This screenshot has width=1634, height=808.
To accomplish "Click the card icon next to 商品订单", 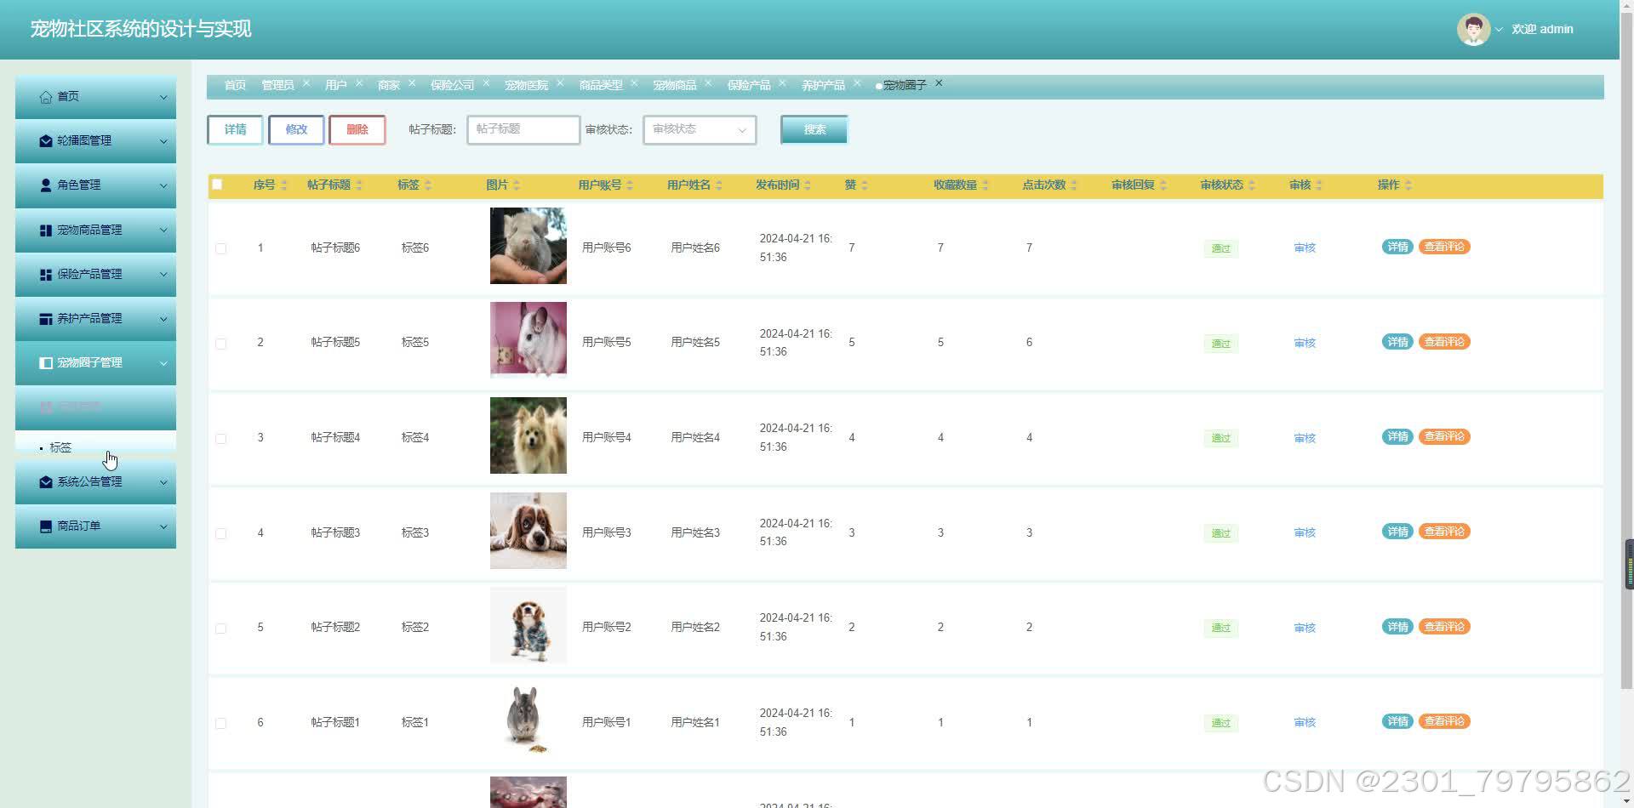I will point(46,526).
